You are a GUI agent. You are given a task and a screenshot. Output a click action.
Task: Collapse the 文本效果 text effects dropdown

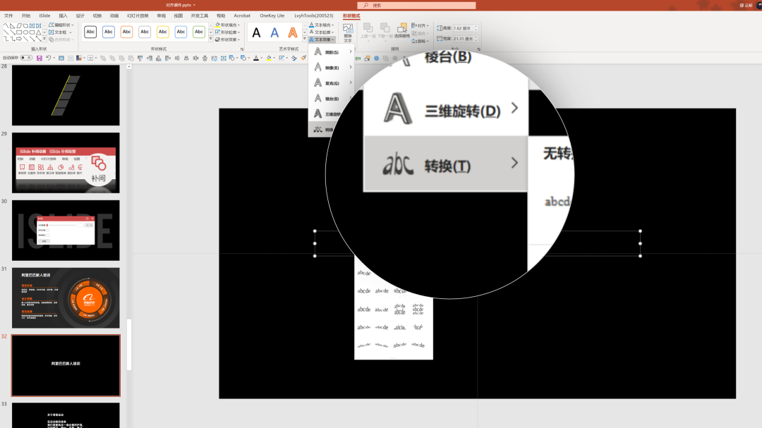click(x=322, y=39)
